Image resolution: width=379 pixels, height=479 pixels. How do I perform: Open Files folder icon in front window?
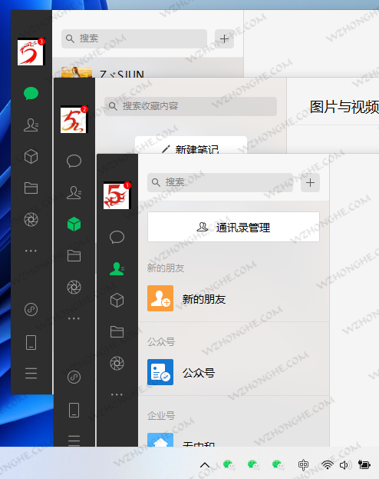(117, 331)
